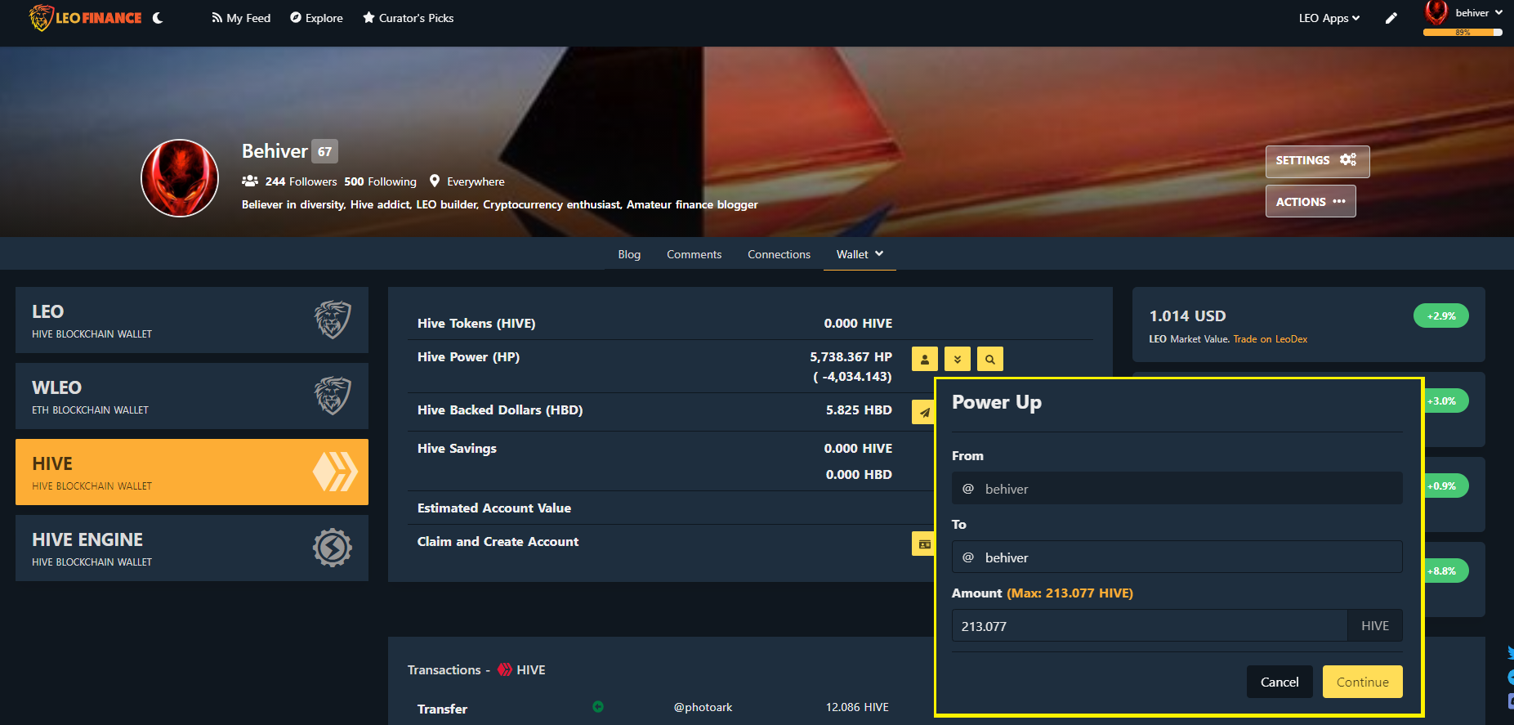Screen dimensions: 1514x725
Task: Click the 5,738.367 HP balance
Action: (851, 357)
